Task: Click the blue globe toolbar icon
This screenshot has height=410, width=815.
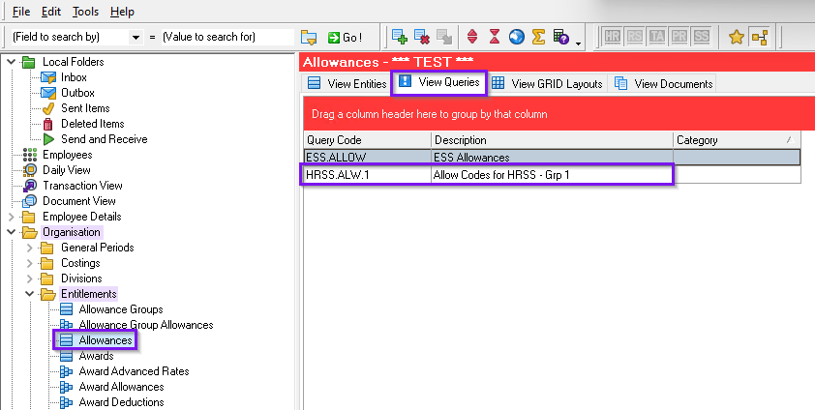Action: [516, 37]
